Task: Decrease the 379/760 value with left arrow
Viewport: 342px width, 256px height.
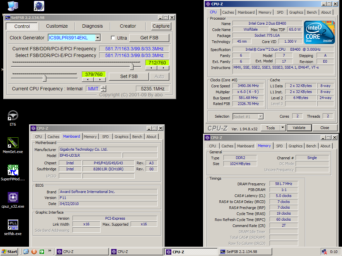Action: click(88, 80)
